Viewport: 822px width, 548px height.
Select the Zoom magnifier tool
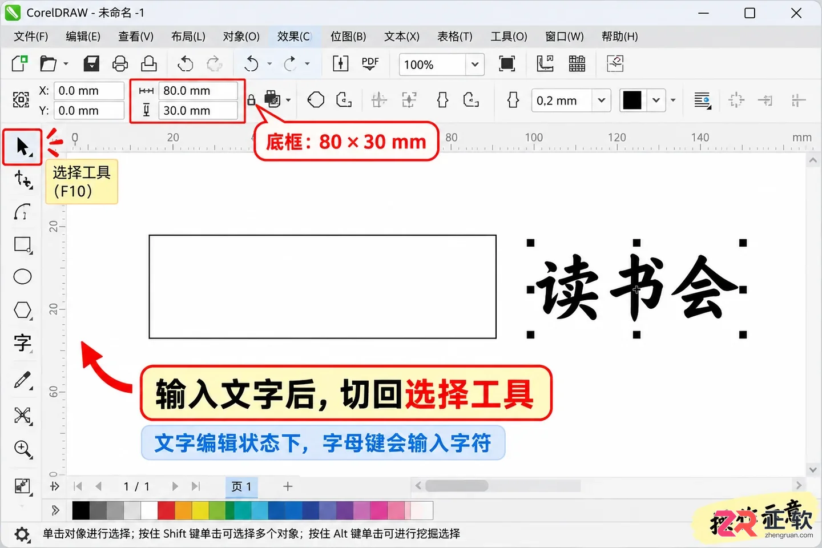click(22, 449)
